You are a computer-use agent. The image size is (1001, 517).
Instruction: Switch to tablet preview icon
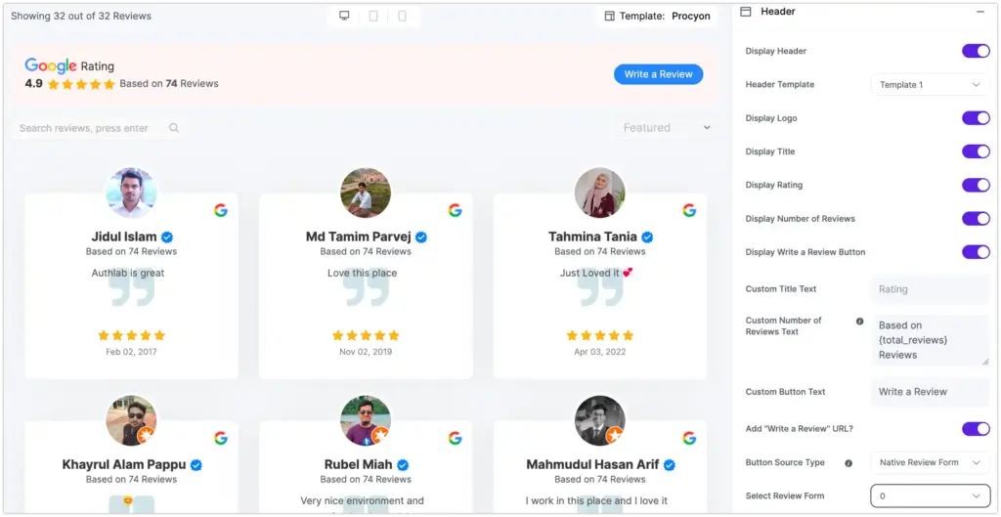[x=373, y=16]
